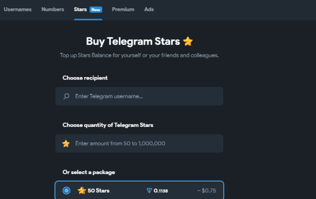Viewport: 316px width, 199px height.
Task: Focus the Telegram username input field
Action: tap(145, 96)
